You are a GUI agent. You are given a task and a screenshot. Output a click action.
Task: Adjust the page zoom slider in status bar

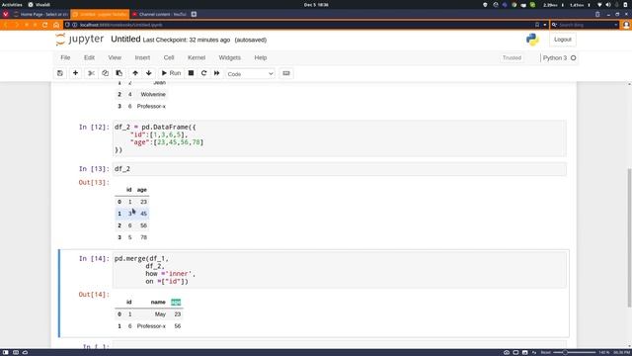pos(575,352)
